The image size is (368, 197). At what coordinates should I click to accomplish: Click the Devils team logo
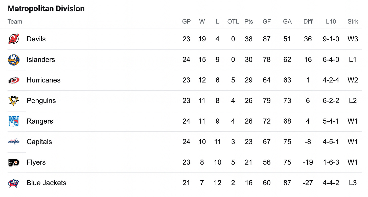pos(14,39)
